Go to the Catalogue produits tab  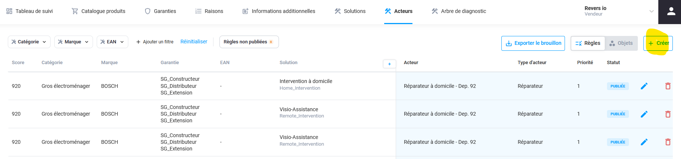pos(99,11)
